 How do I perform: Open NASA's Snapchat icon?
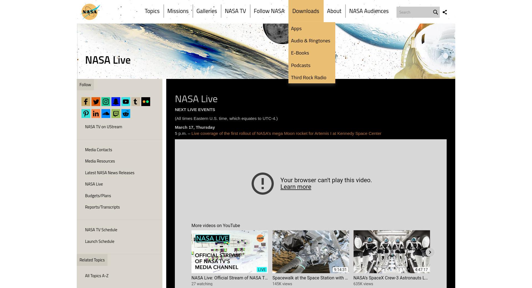point(116,102)
